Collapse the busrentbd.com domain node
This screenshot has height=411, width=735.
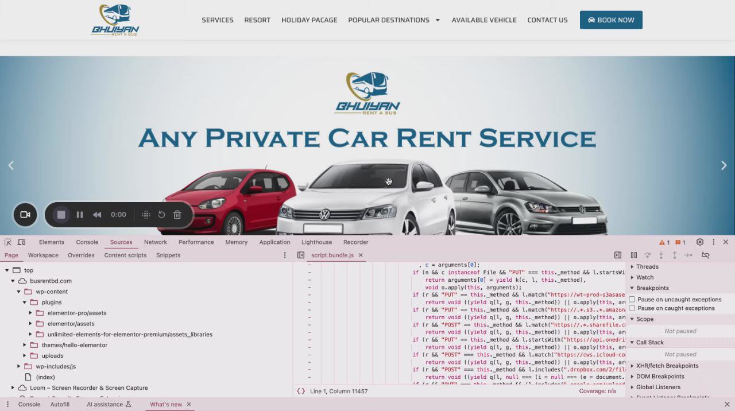(x=13, y=281)
